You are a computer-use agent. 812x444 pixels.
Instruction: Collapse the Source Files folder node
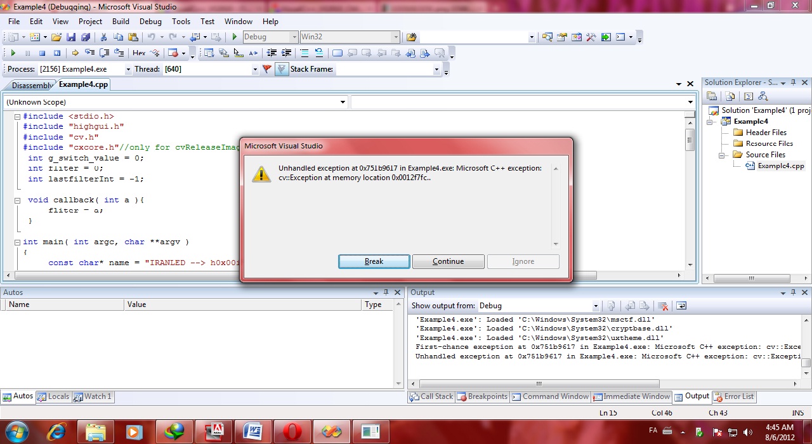click(723, 155)
